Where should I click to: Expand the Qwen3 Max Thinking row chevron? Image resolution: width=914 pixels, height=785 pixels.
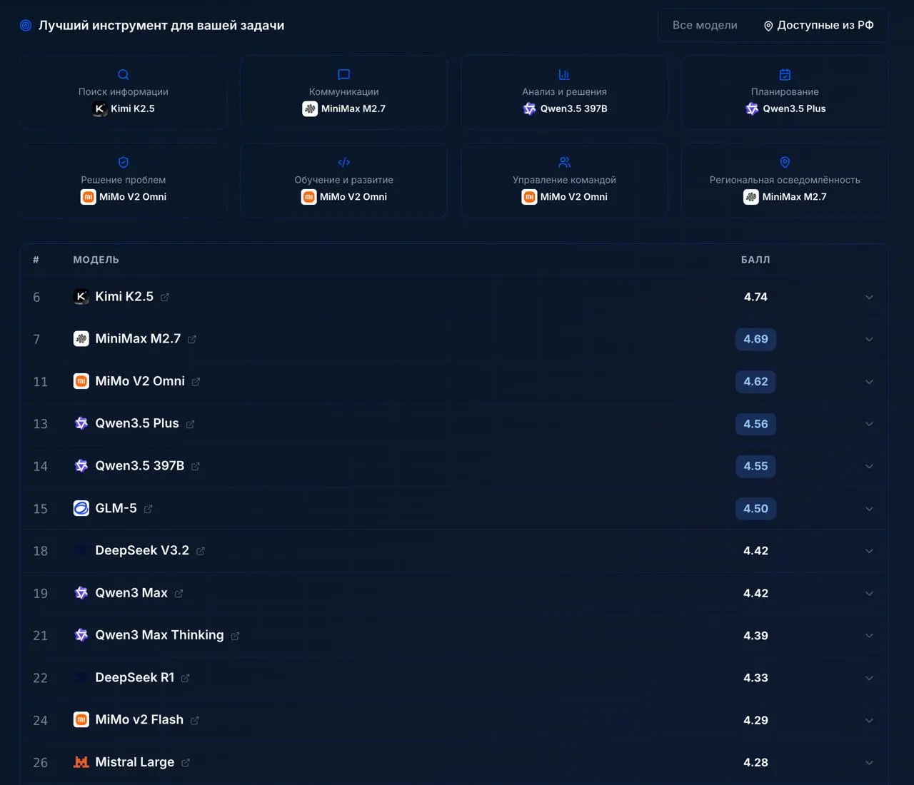tap(869, 635)
